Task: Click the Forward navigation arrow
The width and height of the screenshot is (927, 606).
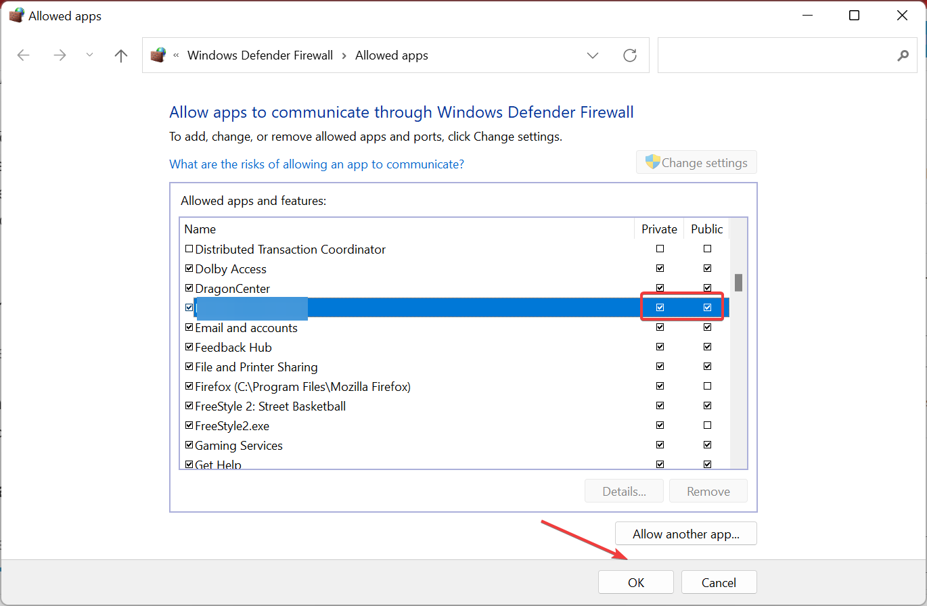Action: 60,55
